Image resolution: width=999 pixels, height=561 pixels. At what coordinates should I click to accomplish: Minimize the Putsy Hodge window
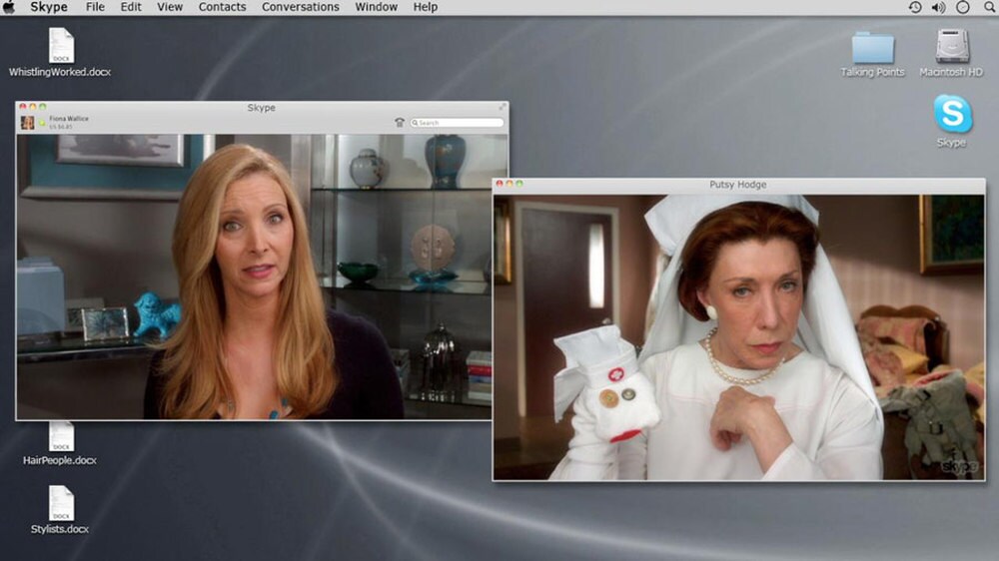point(509,184)
